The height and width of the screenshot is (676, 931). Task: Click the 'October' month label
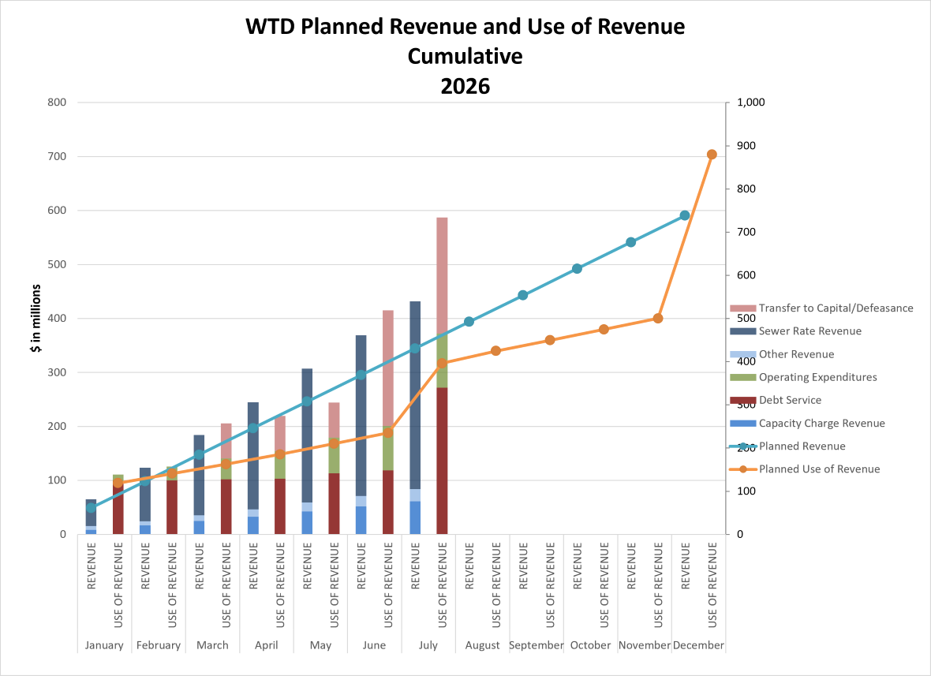click(590, 645)
